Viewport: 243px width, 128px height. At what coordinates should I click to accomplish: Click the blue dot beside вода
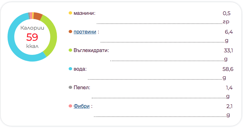(x=70, y=69)
